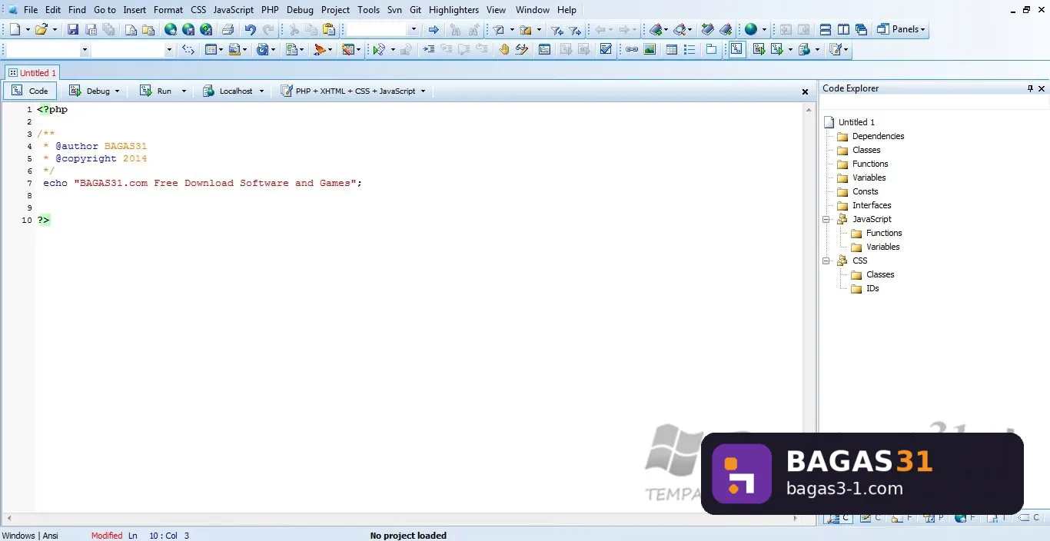
Task: Click "Modified" status bar indicator
Action: (107, 536)
